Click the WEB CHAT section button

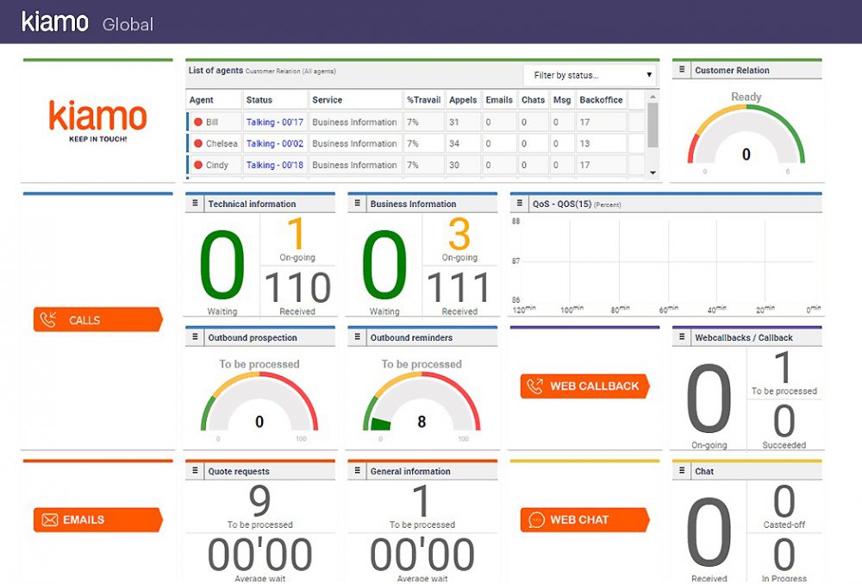tap(585, 519)
